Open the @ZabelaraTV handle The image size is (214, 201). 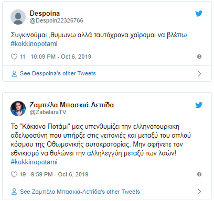48,112
